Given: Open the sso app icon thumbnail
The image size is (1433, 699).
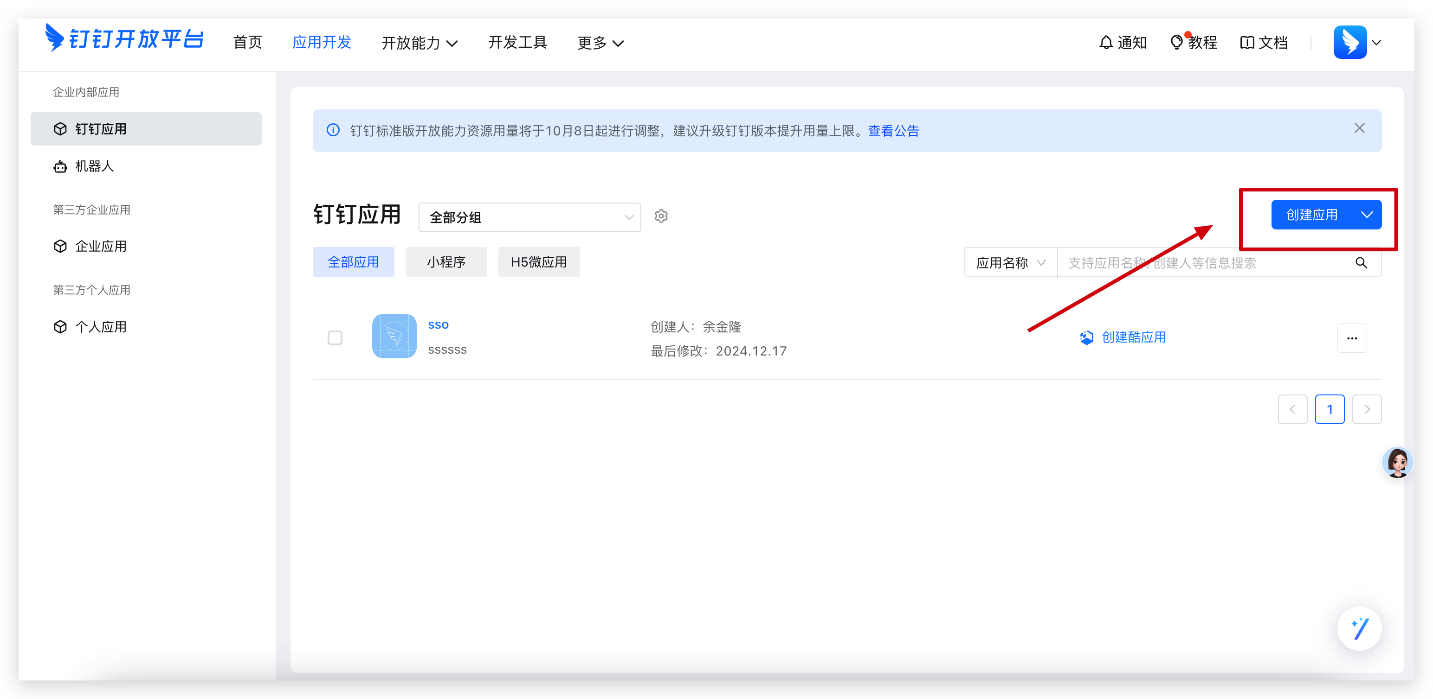Looking at the screenshot, I should pos(394,336).
